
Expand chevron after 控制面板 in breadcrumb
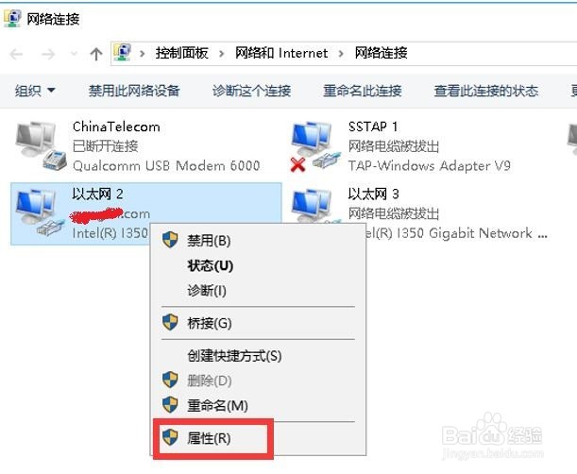(x=222, y=54)
